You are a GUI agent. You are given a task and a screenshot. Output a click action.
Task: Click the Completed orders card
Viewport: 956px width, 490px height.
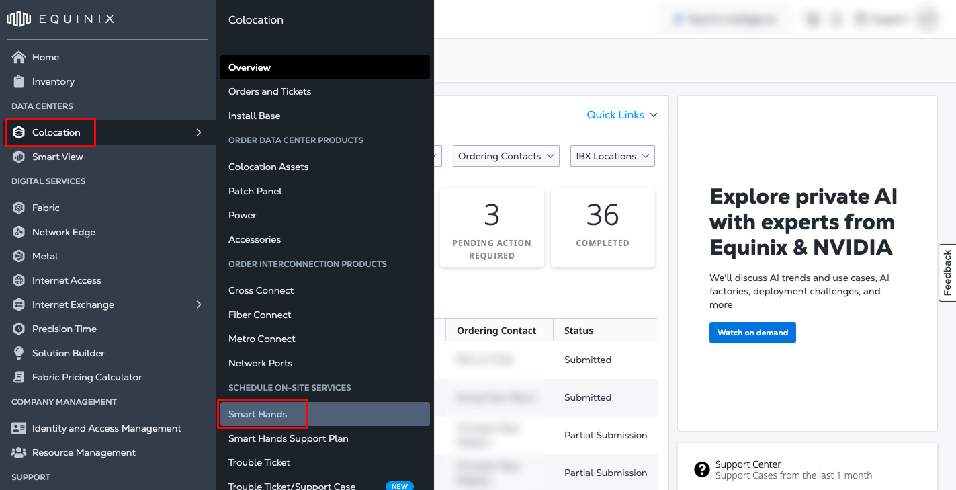click(x=603, y=227)
